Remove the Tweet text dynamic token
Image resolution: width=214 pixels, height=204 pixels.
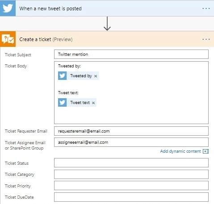(93, 103)
